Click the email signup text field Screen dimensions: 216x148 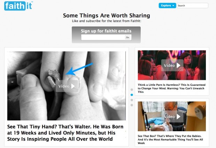(103, 37)
